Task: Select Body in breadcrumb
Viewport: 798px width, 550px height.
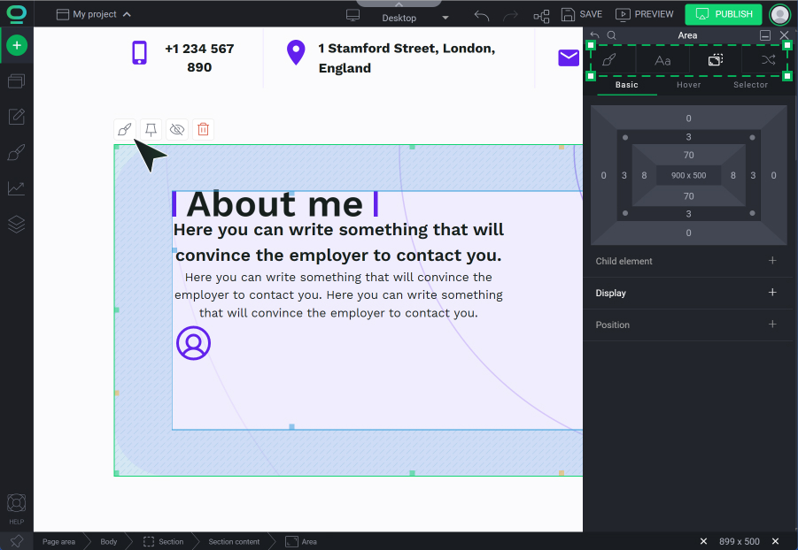Action: [x=108, y=542]
